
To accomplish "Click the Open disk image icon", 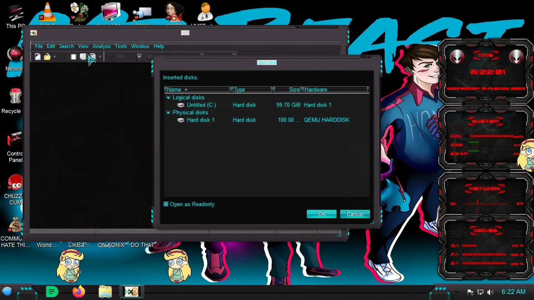I will pos(93,57).
